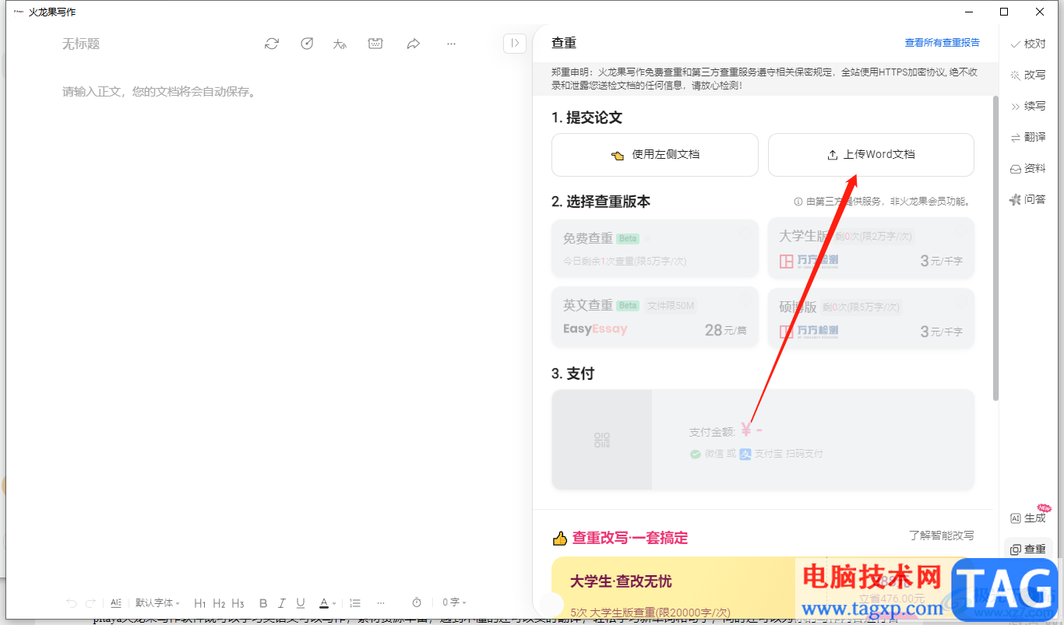Click the '支付金额' amount label

(713, 432)
